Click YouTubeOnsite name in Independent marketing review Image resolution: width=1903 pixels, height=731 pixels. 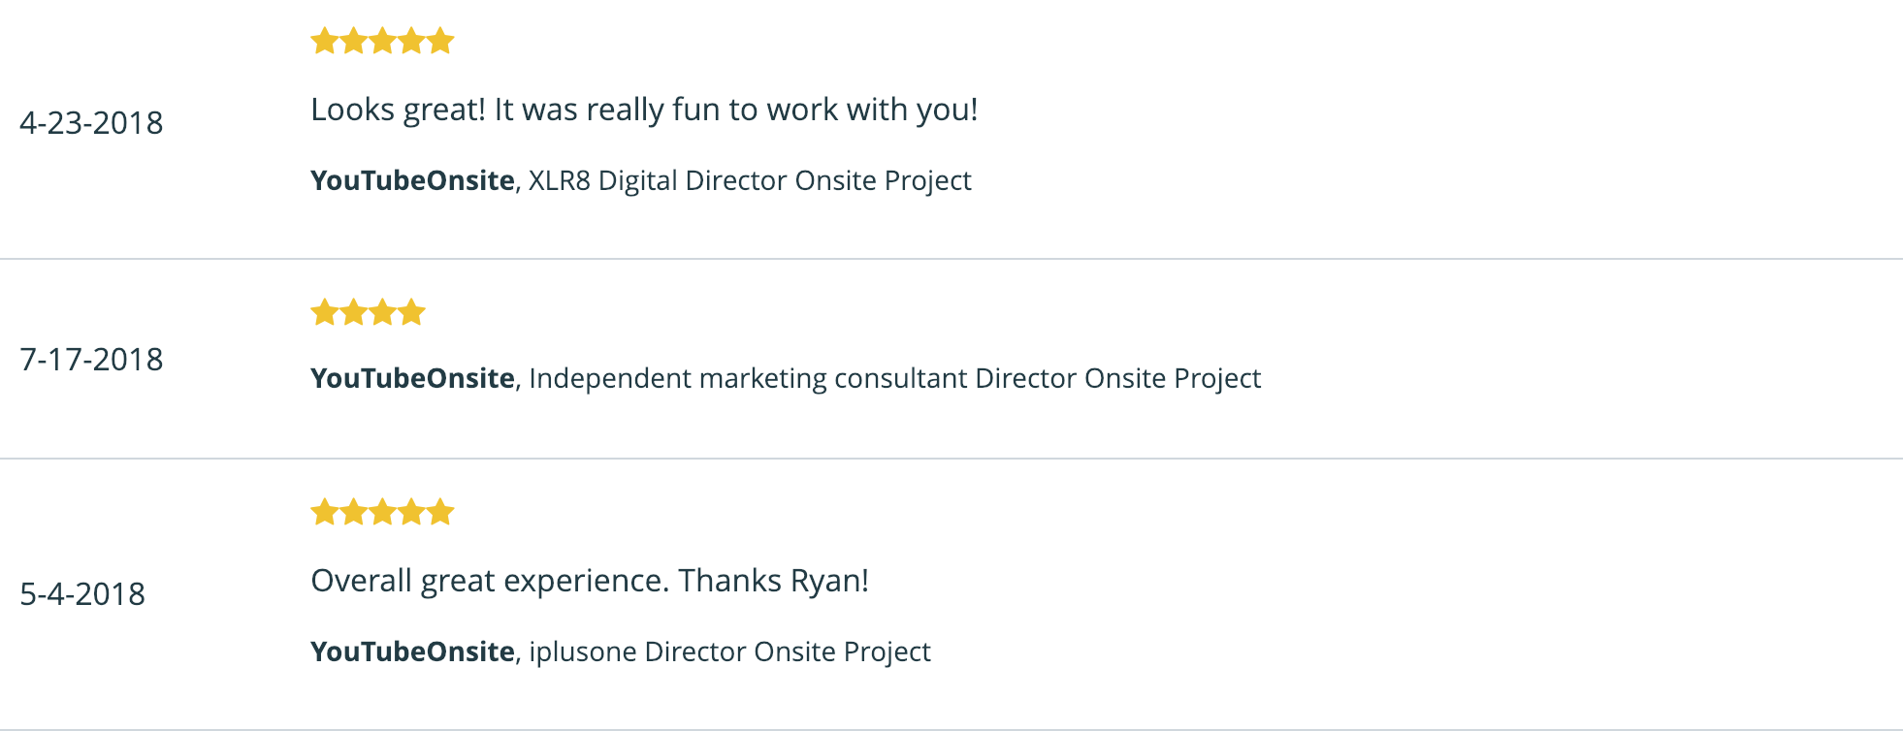click(412, 379)
